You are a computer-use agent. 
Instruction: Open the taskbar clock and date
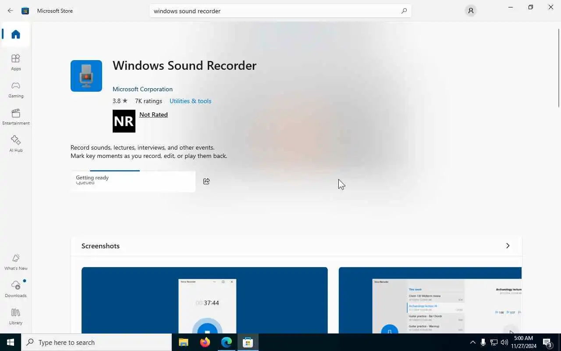[x=523, y=342]
